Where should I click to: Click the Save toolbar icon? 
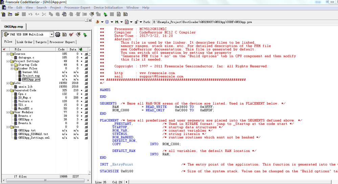24,14
